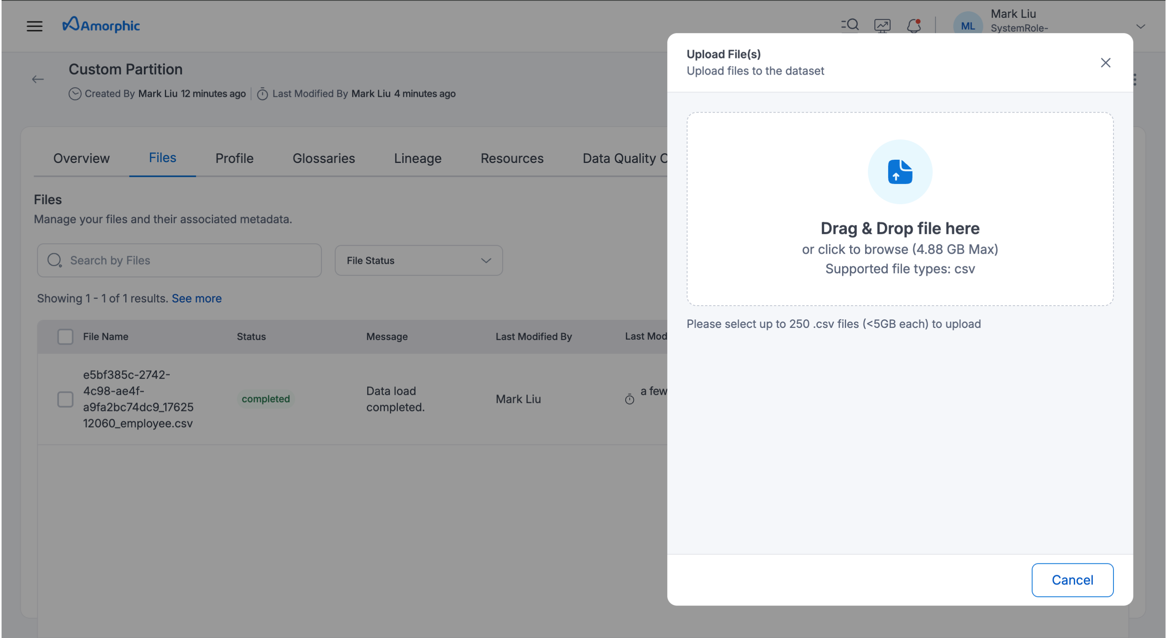
Task: Open the hamburger navigation menu
Action: point(34,26)
